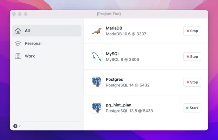This screenshot has height=140, width=218.
Task: Click the text PostgreSQL 14 @ 5432
Action: [128, 85]
